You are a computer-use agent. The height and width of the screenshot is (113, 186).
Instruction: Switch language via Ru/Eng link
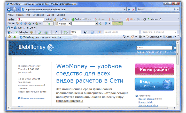(x=140, y=52)
